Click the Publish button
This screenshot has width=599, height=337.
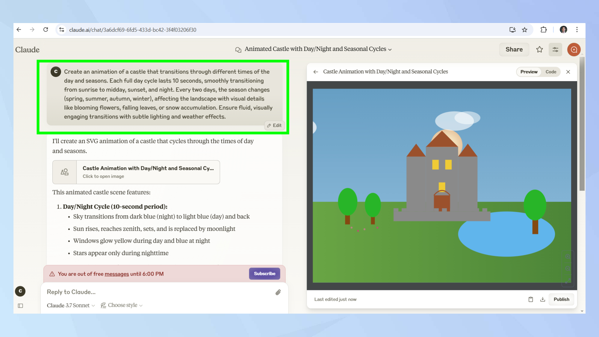point(561,299)
